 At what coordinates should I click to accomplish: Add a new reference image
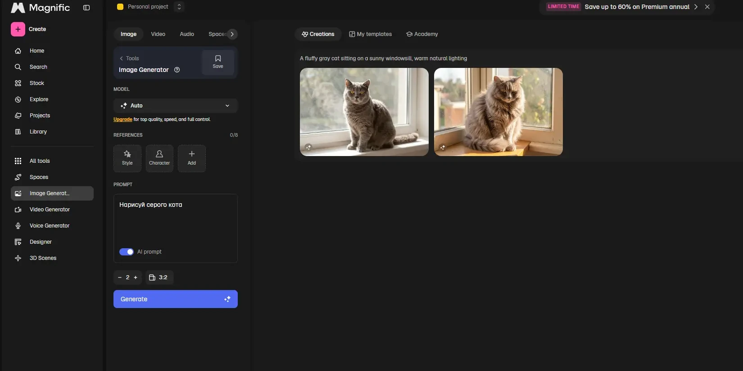[192, 158]
